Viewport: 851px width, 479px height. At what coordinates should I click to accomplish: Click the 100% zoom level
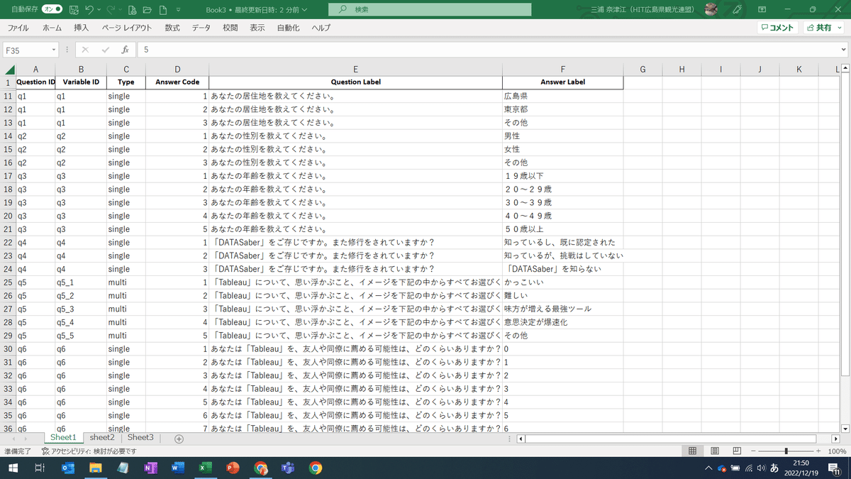[x=837, y=451]
